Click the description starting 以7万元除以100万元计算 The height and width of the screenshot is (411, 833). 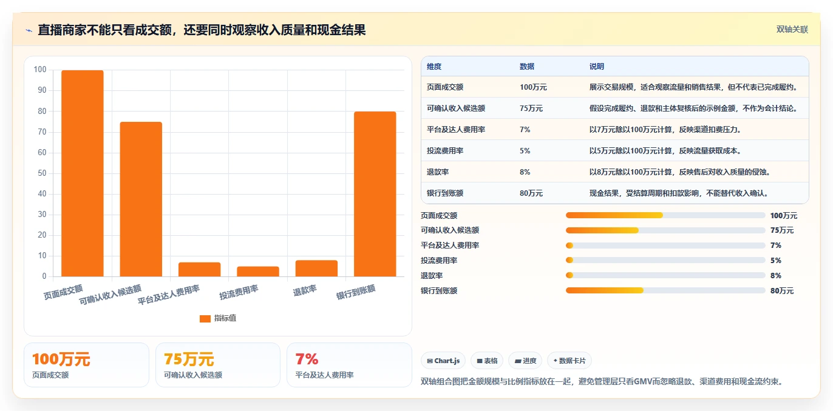[x=665, y=130]
